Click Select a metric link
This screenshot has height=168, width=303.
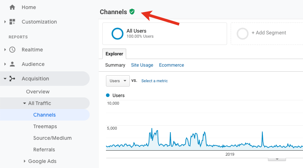point(154,81)
